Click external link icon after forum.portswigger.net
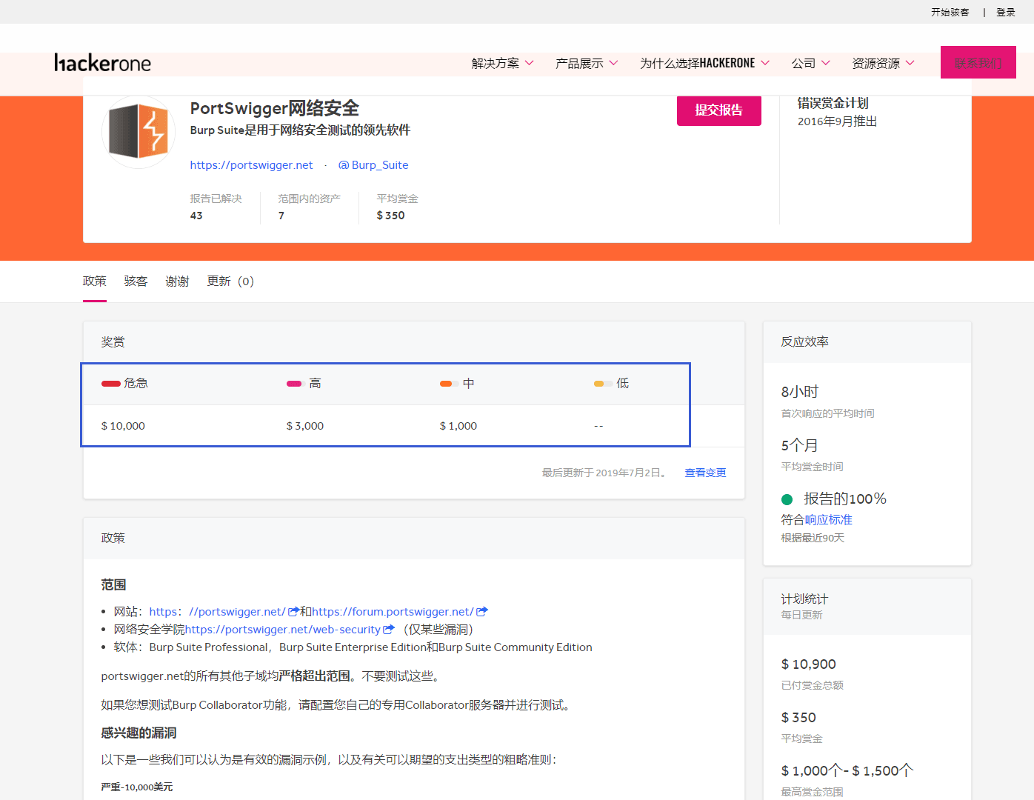 (x=482, y=612)
